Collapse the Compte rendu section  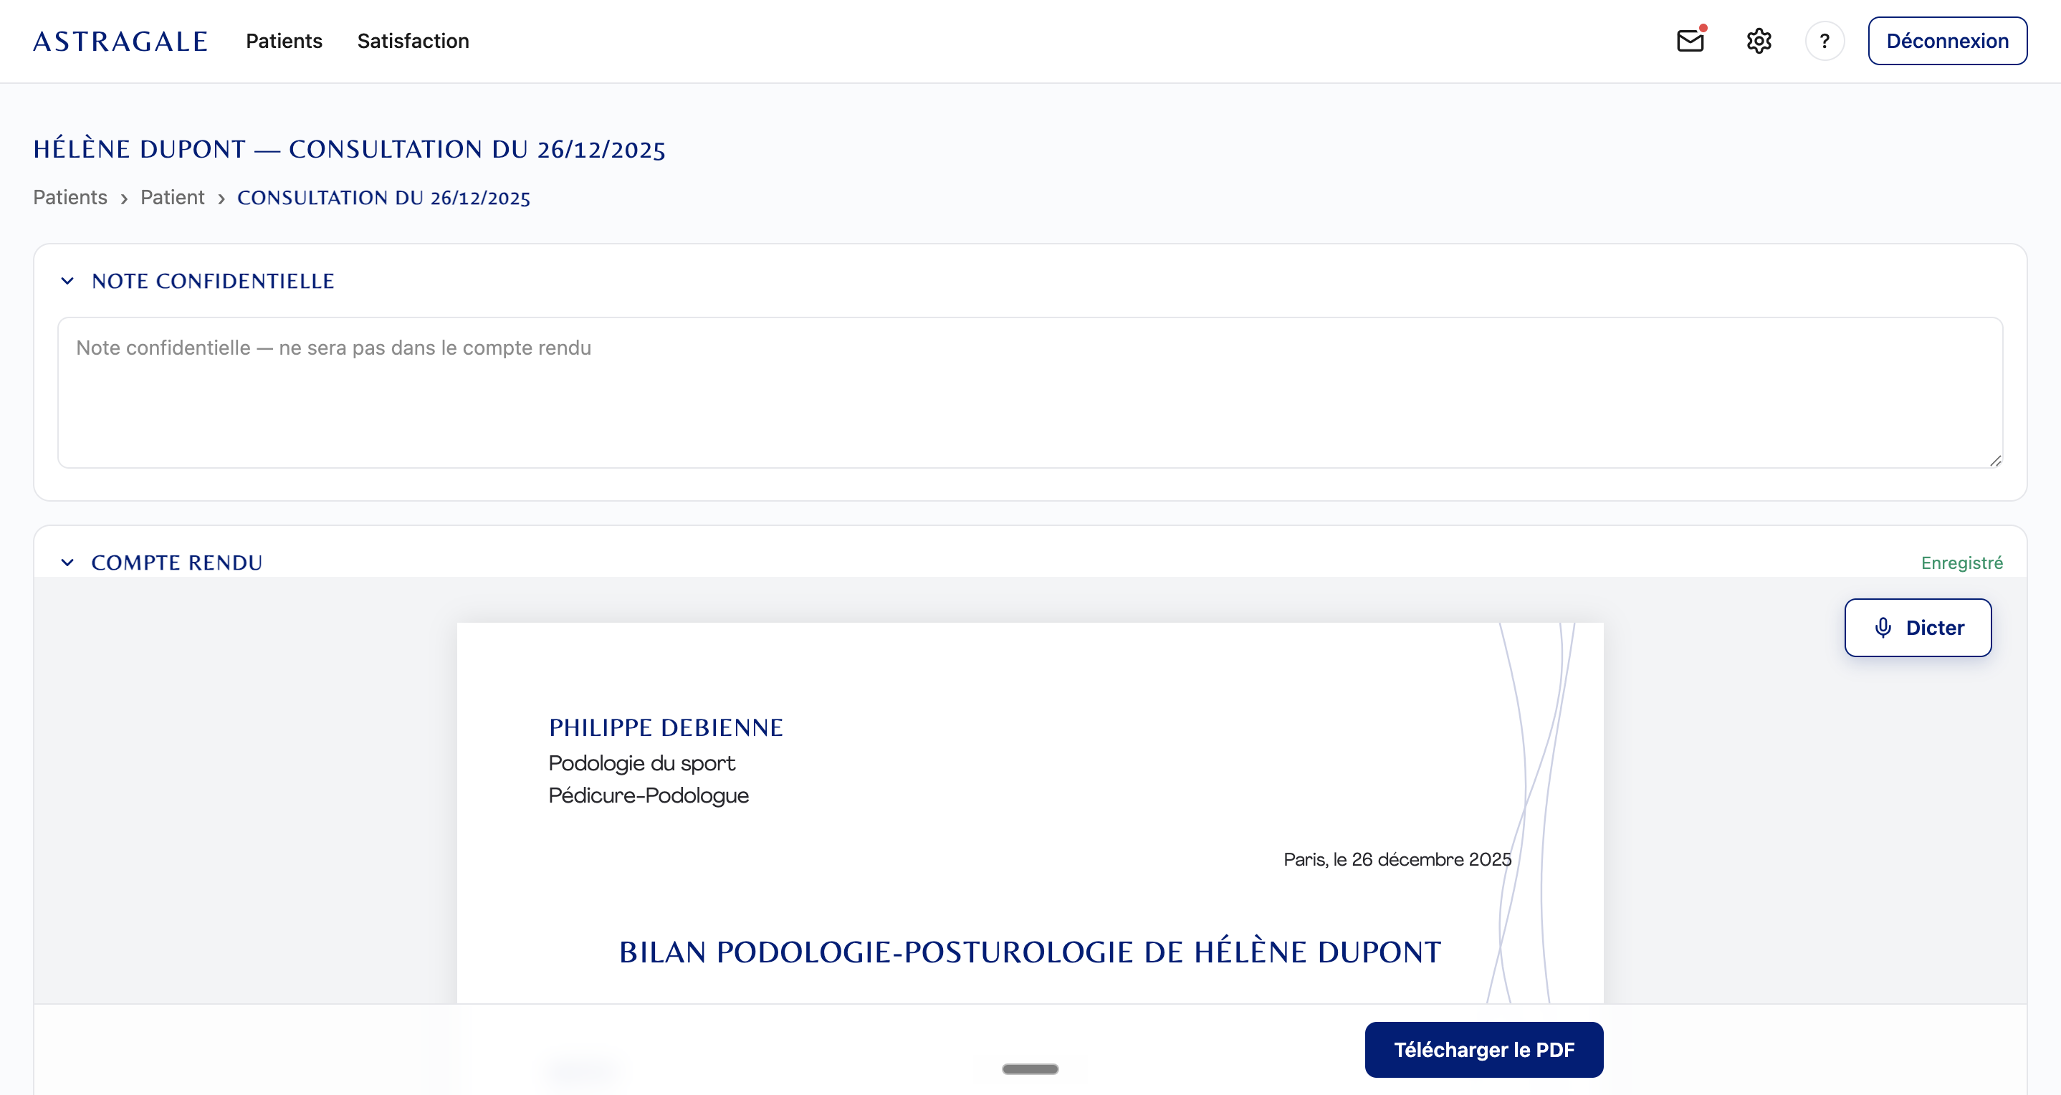[x=67, y=563]
